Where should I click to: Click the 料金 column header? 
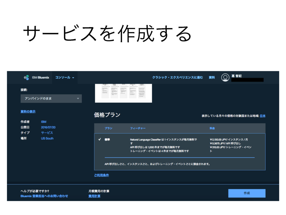pos(212,128)
